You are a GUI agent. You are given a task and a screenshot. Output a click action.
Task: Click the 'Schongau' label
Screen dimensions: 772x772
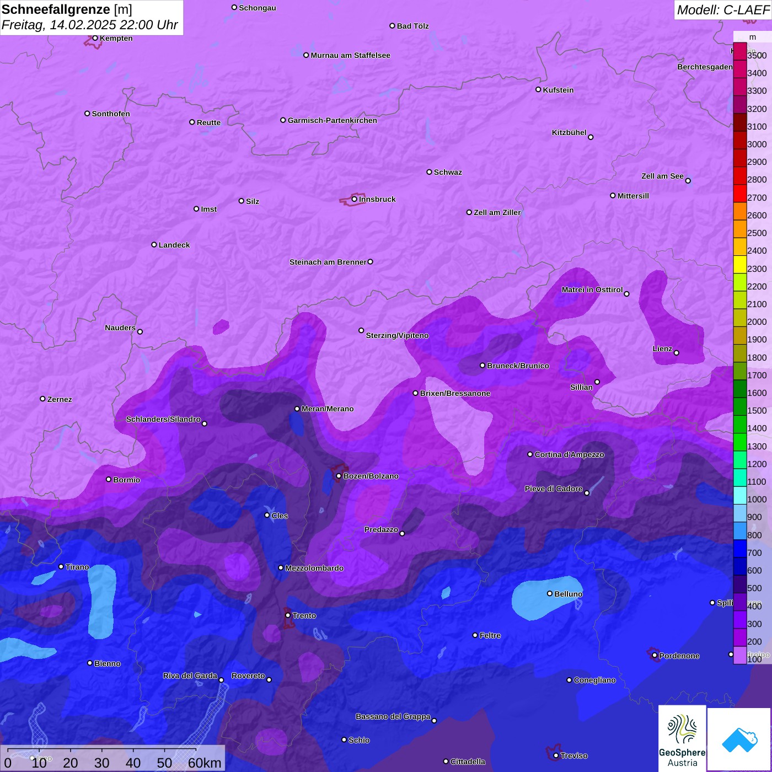258,8
